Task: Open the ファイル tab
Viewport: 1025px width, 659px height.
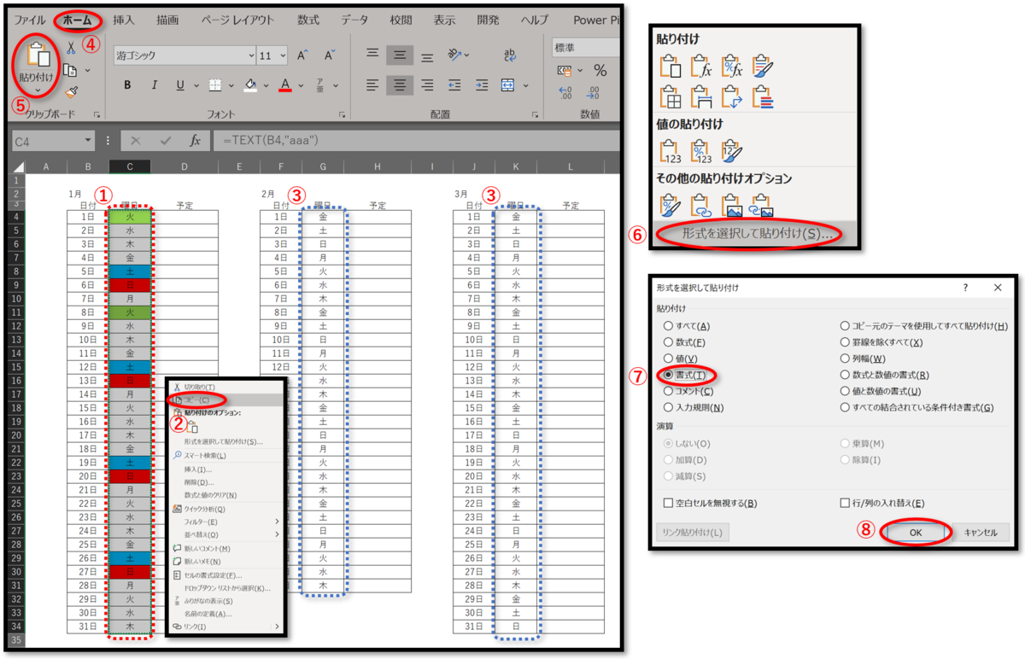Action: [29, 20]
